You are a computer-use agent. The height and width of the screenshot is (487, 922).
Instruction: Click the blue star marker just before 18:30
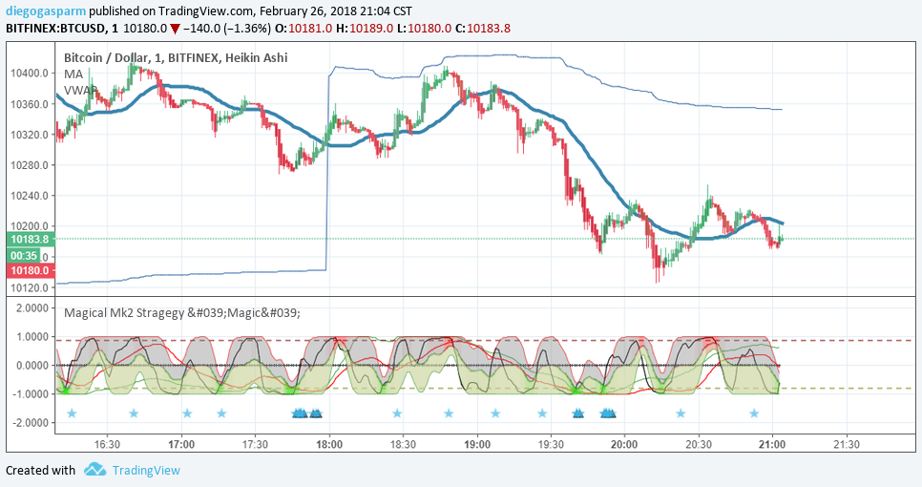[x=397, y=413]
